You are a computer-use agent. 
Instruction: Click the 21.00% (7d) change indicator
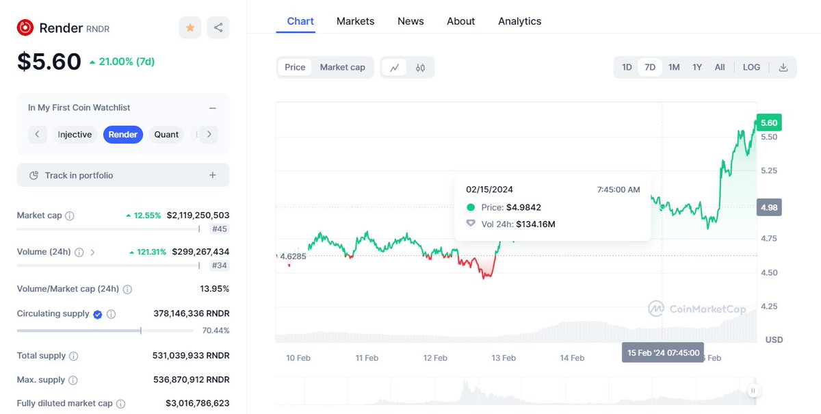point(122,62)
